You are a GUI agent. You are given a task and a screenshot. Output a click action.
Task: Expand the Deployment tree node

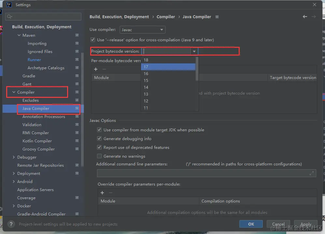pos(14,173)
